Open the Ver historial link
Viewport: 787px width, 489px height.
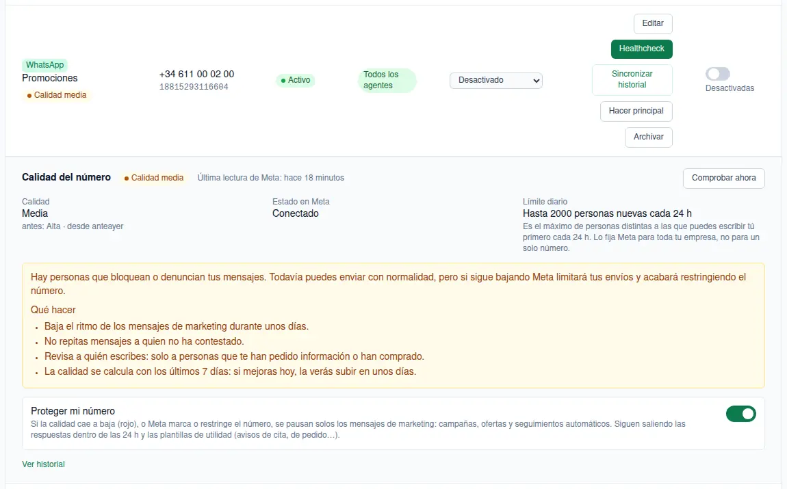point(43,464)
